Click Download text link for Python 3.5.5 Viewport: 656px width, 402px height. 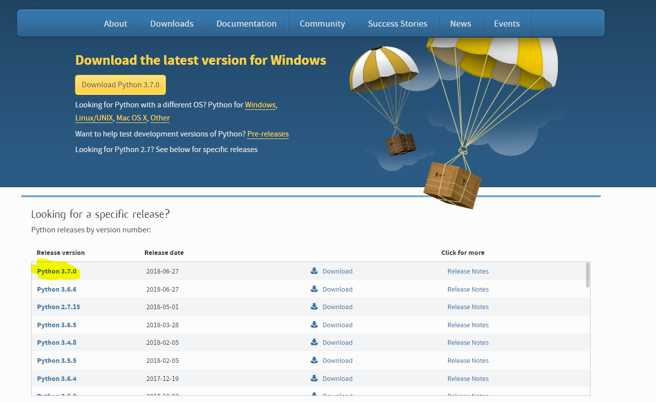coord(338,360)
